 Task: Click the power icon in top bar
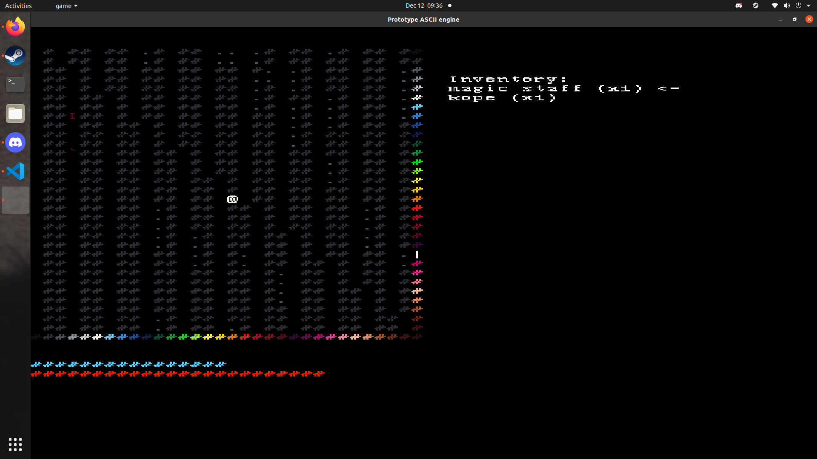(x=798, y=6)
